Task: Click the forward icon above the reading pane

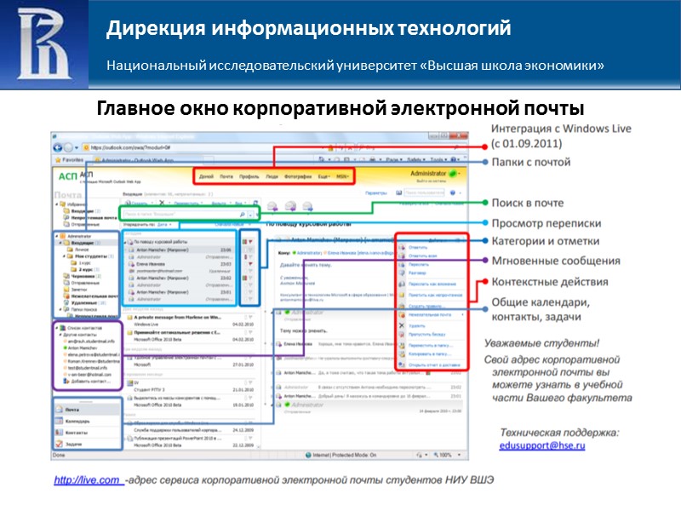Action: 307,206
